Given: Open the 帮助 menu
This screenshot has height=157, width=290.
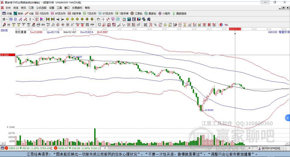Looking at the screenshot, I should click(x=87, y=8).
